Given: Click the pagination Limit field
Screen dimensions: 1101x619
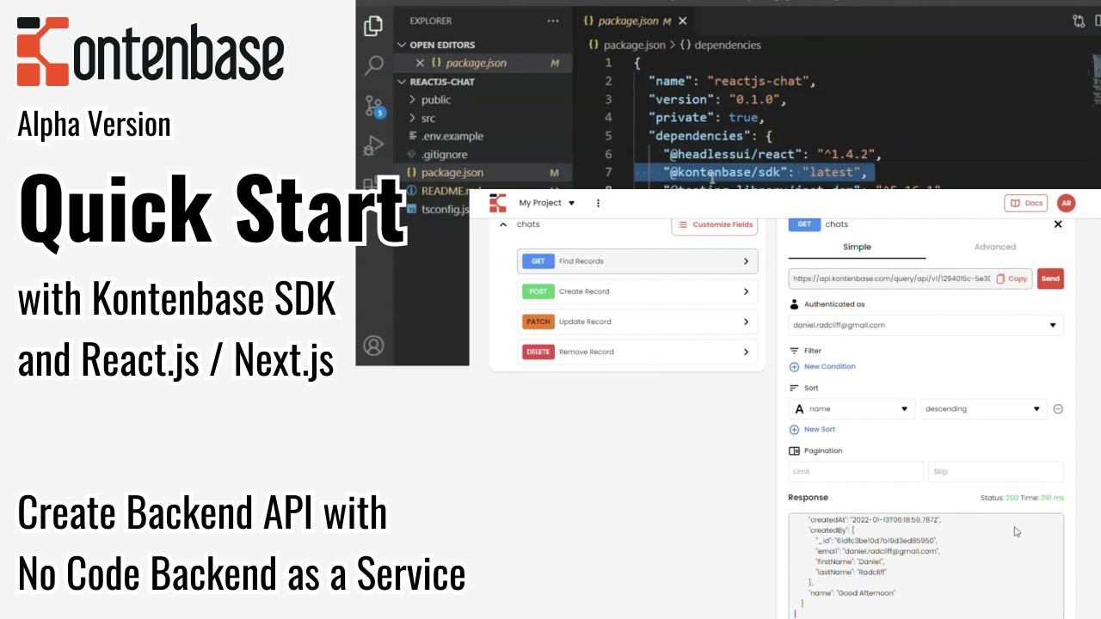Looking at the screenshot, I should click(856, 471).
